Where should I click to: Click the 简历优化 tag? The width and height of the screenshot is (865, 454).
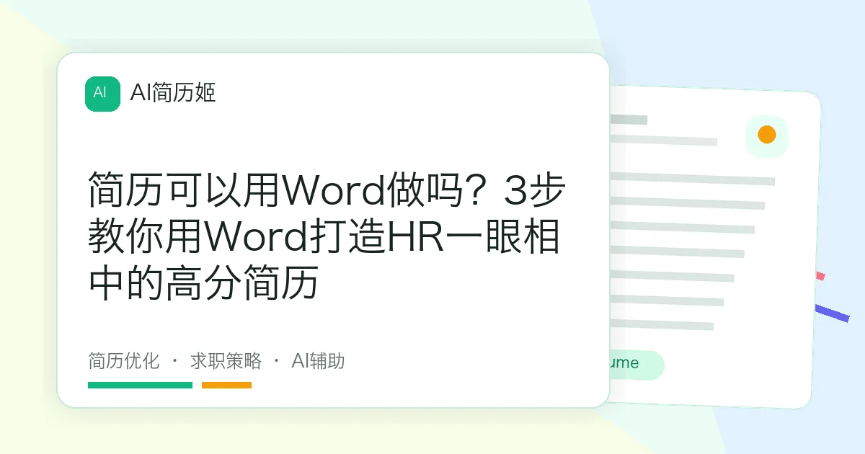pyautogui.click(x=123, y=361)
